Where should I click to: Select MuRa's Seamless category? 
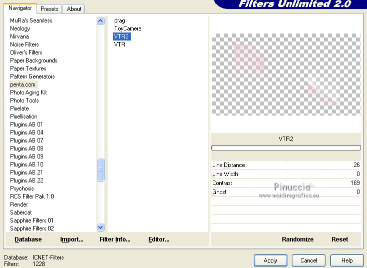coord(31,20)
